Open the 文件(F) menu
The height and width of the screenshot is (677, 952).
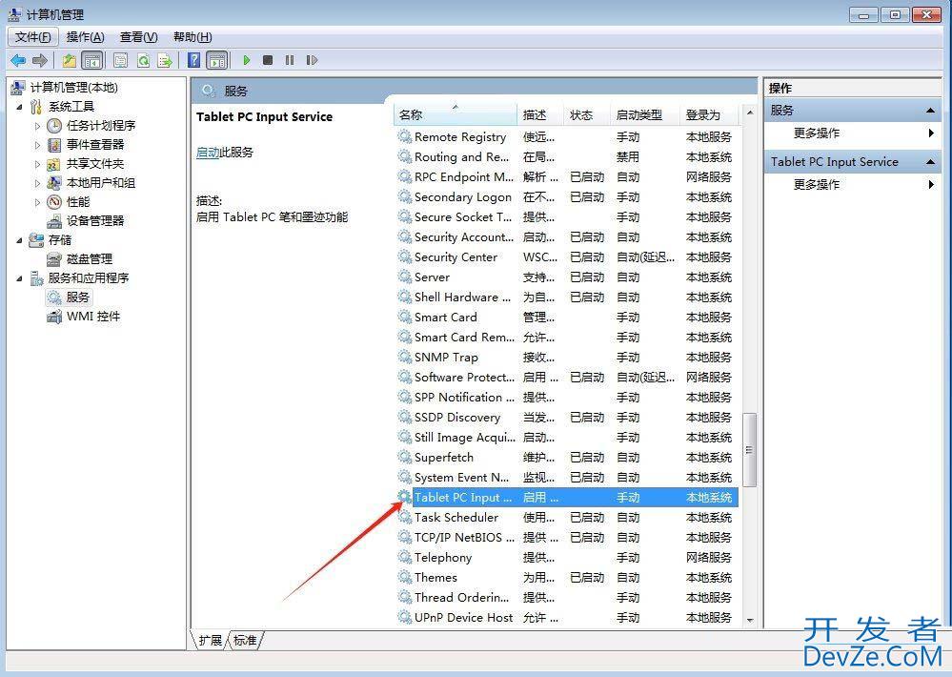pyautogui.click(x=32, y=37)
